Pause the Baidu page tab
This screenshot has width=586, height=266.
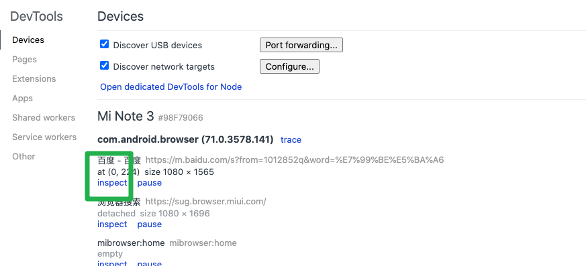point(150,183)
